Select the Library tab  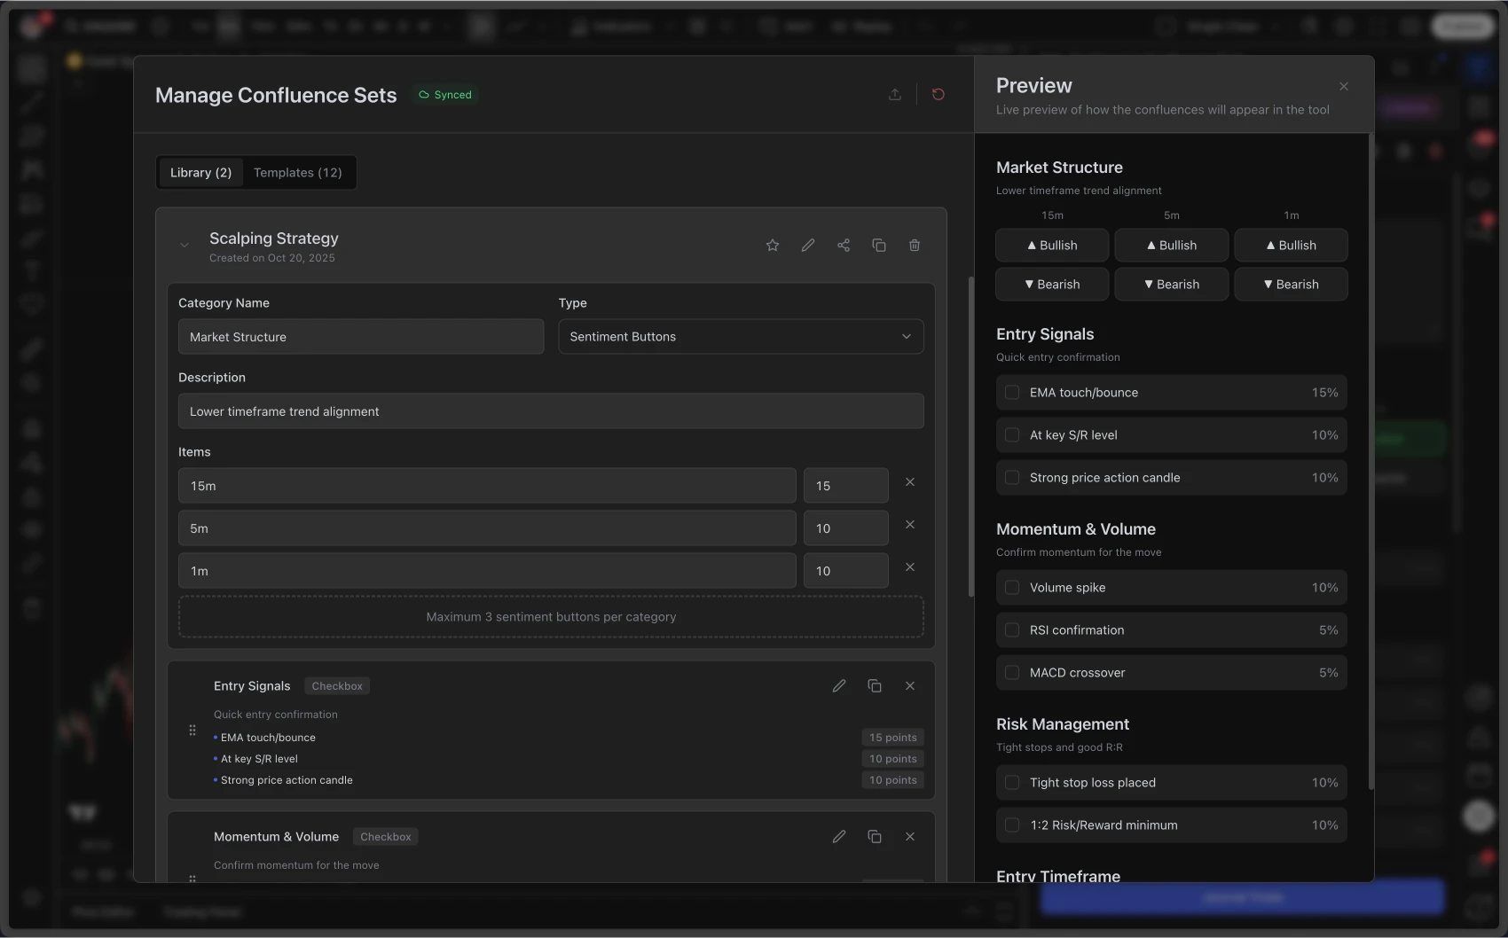[x=200, y=172]
